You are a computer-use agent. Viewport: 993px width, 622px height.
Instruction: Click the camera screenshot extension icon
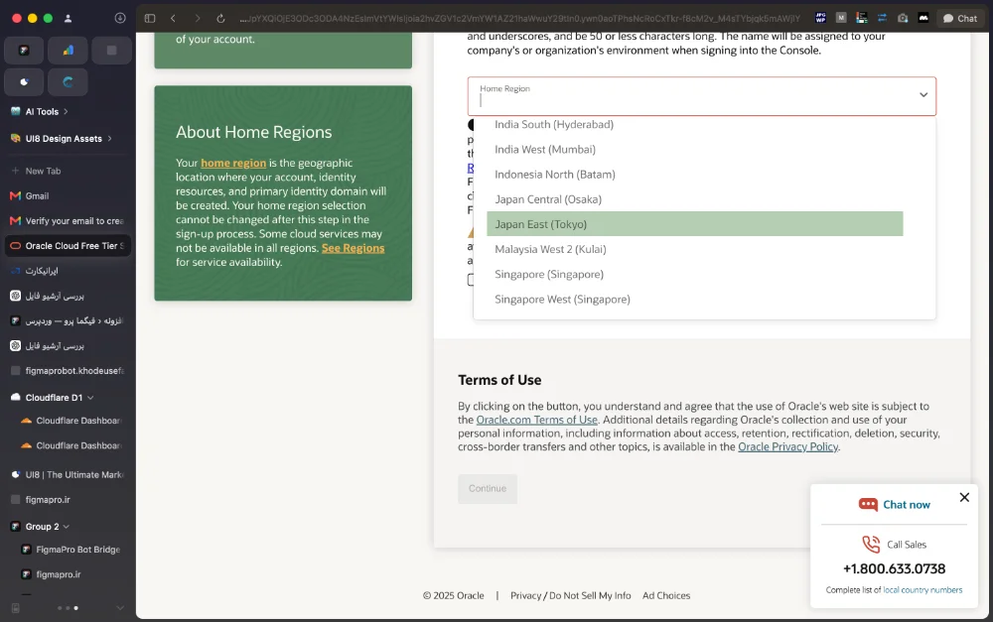point(903,18)
